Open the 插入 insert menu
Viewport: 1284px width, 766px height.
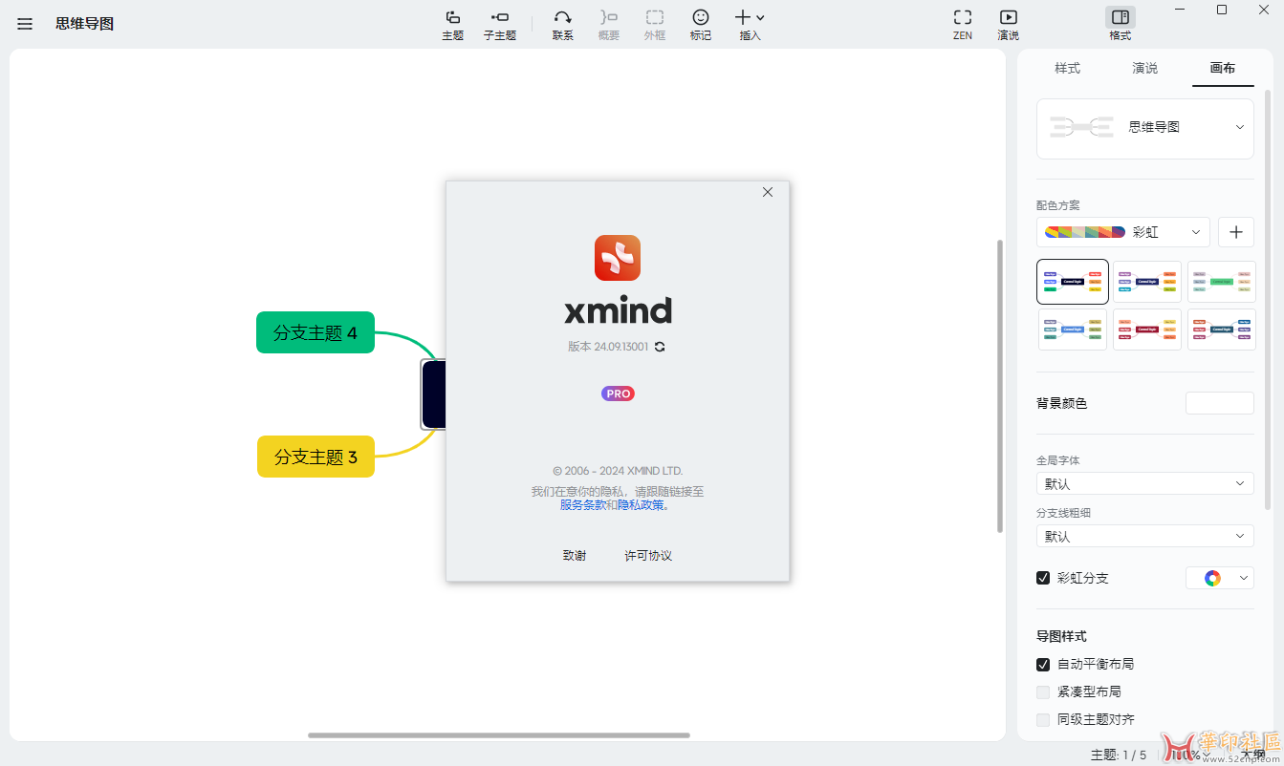[749, 24]
